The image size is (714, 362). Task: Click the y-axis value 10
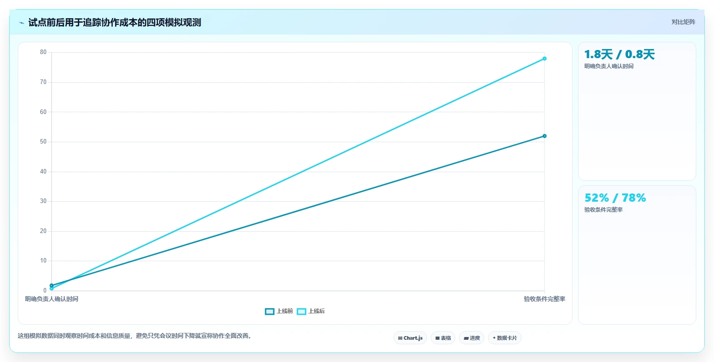pyautogui.click(x=43, y=261)
